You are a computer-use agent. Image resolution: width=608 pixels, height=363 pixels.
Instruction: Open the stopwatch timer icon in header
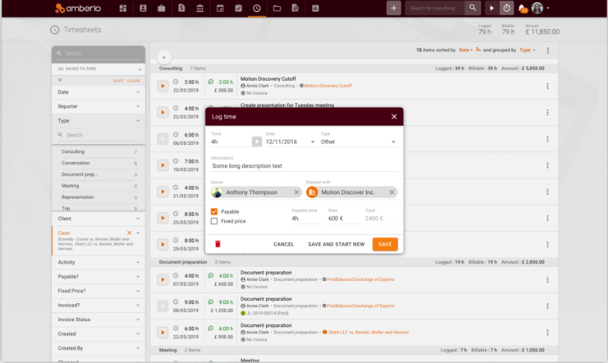point(507,8)
